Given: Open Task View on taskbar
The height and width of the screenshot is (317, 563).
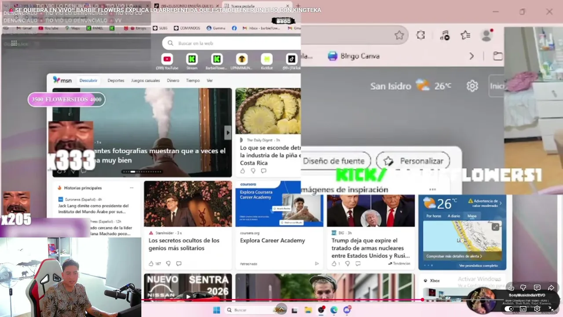Looking at the screenshot, I should tap(294, 310).
